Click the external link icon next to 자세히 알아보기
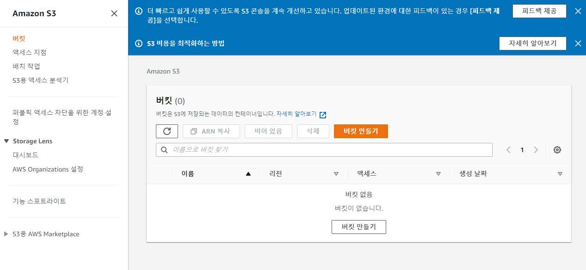Screen dimensions: 586x270 click(323, 115)
